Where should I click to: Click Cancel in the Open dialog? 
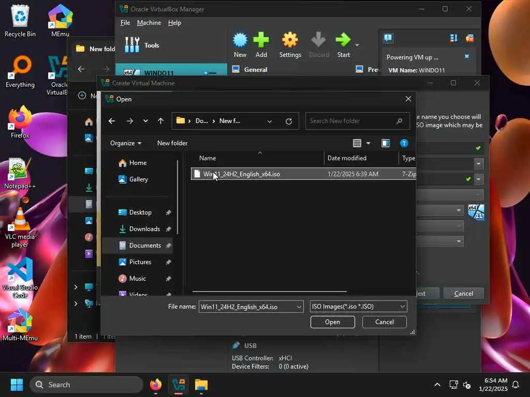(x=385, y=322)
